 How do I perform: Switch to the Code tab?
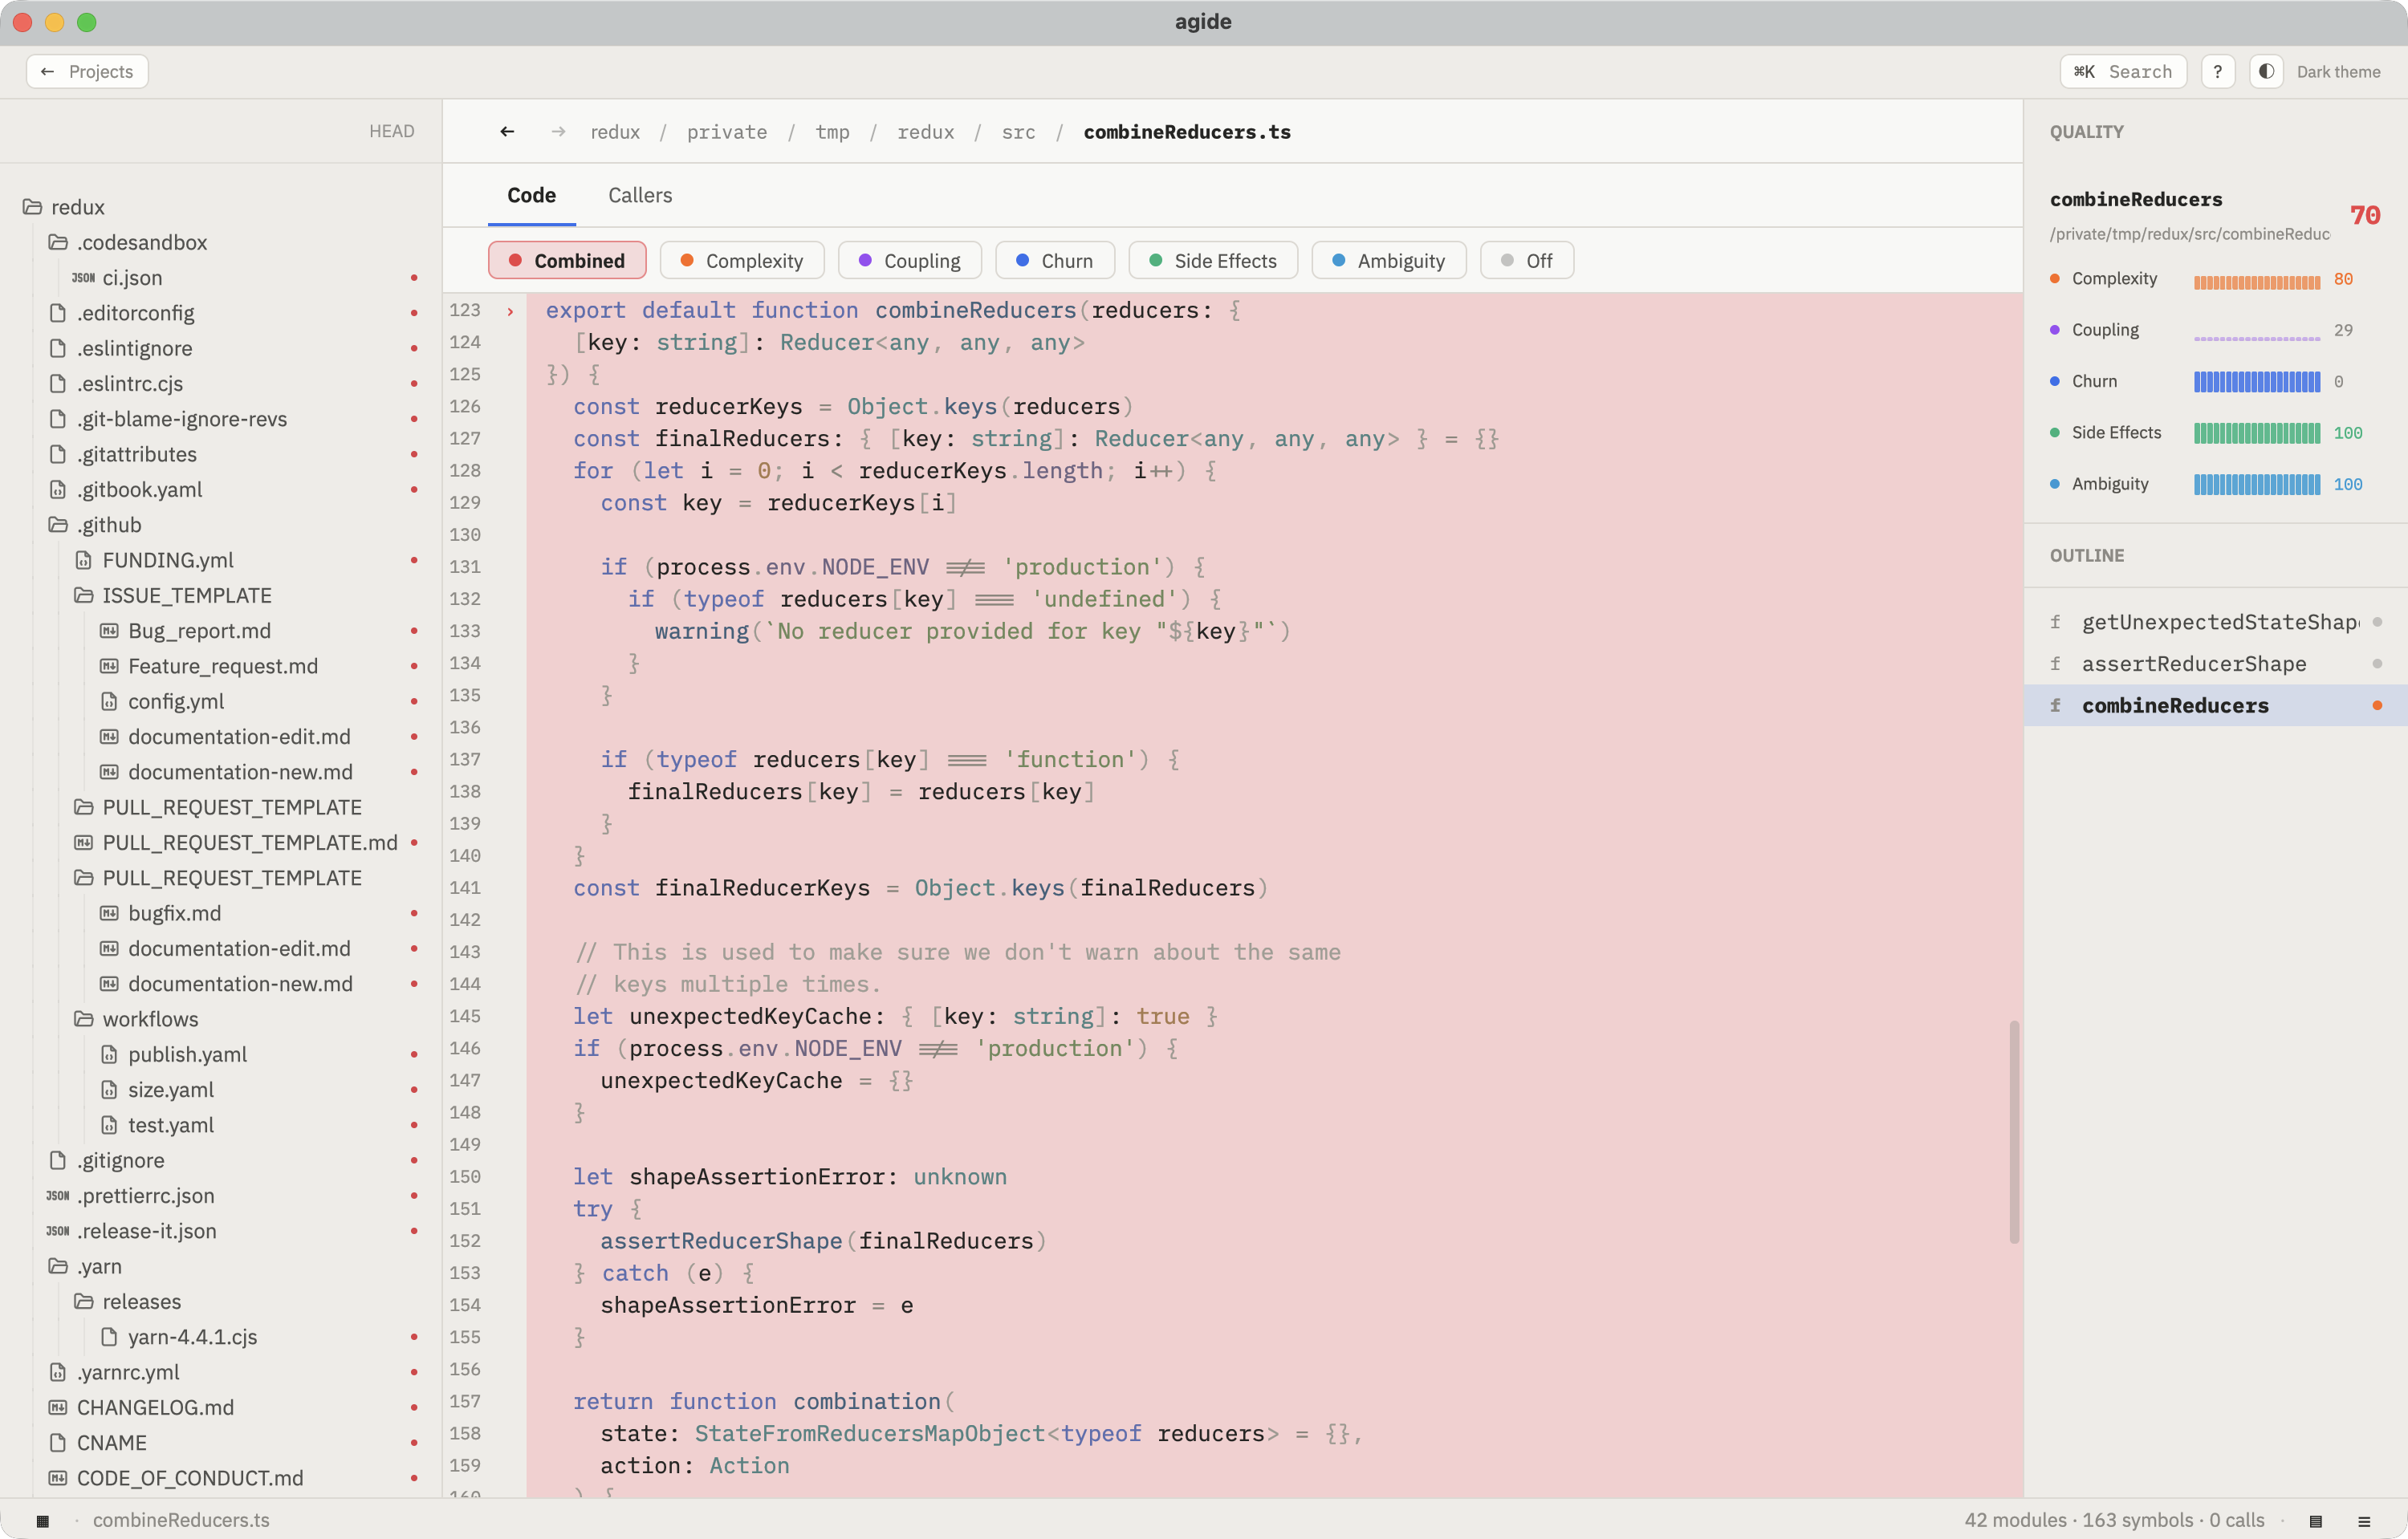[x=531, y=195]
